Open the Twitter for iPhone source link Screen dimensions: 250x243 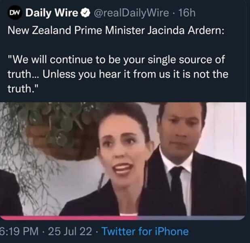click(145, 231)
